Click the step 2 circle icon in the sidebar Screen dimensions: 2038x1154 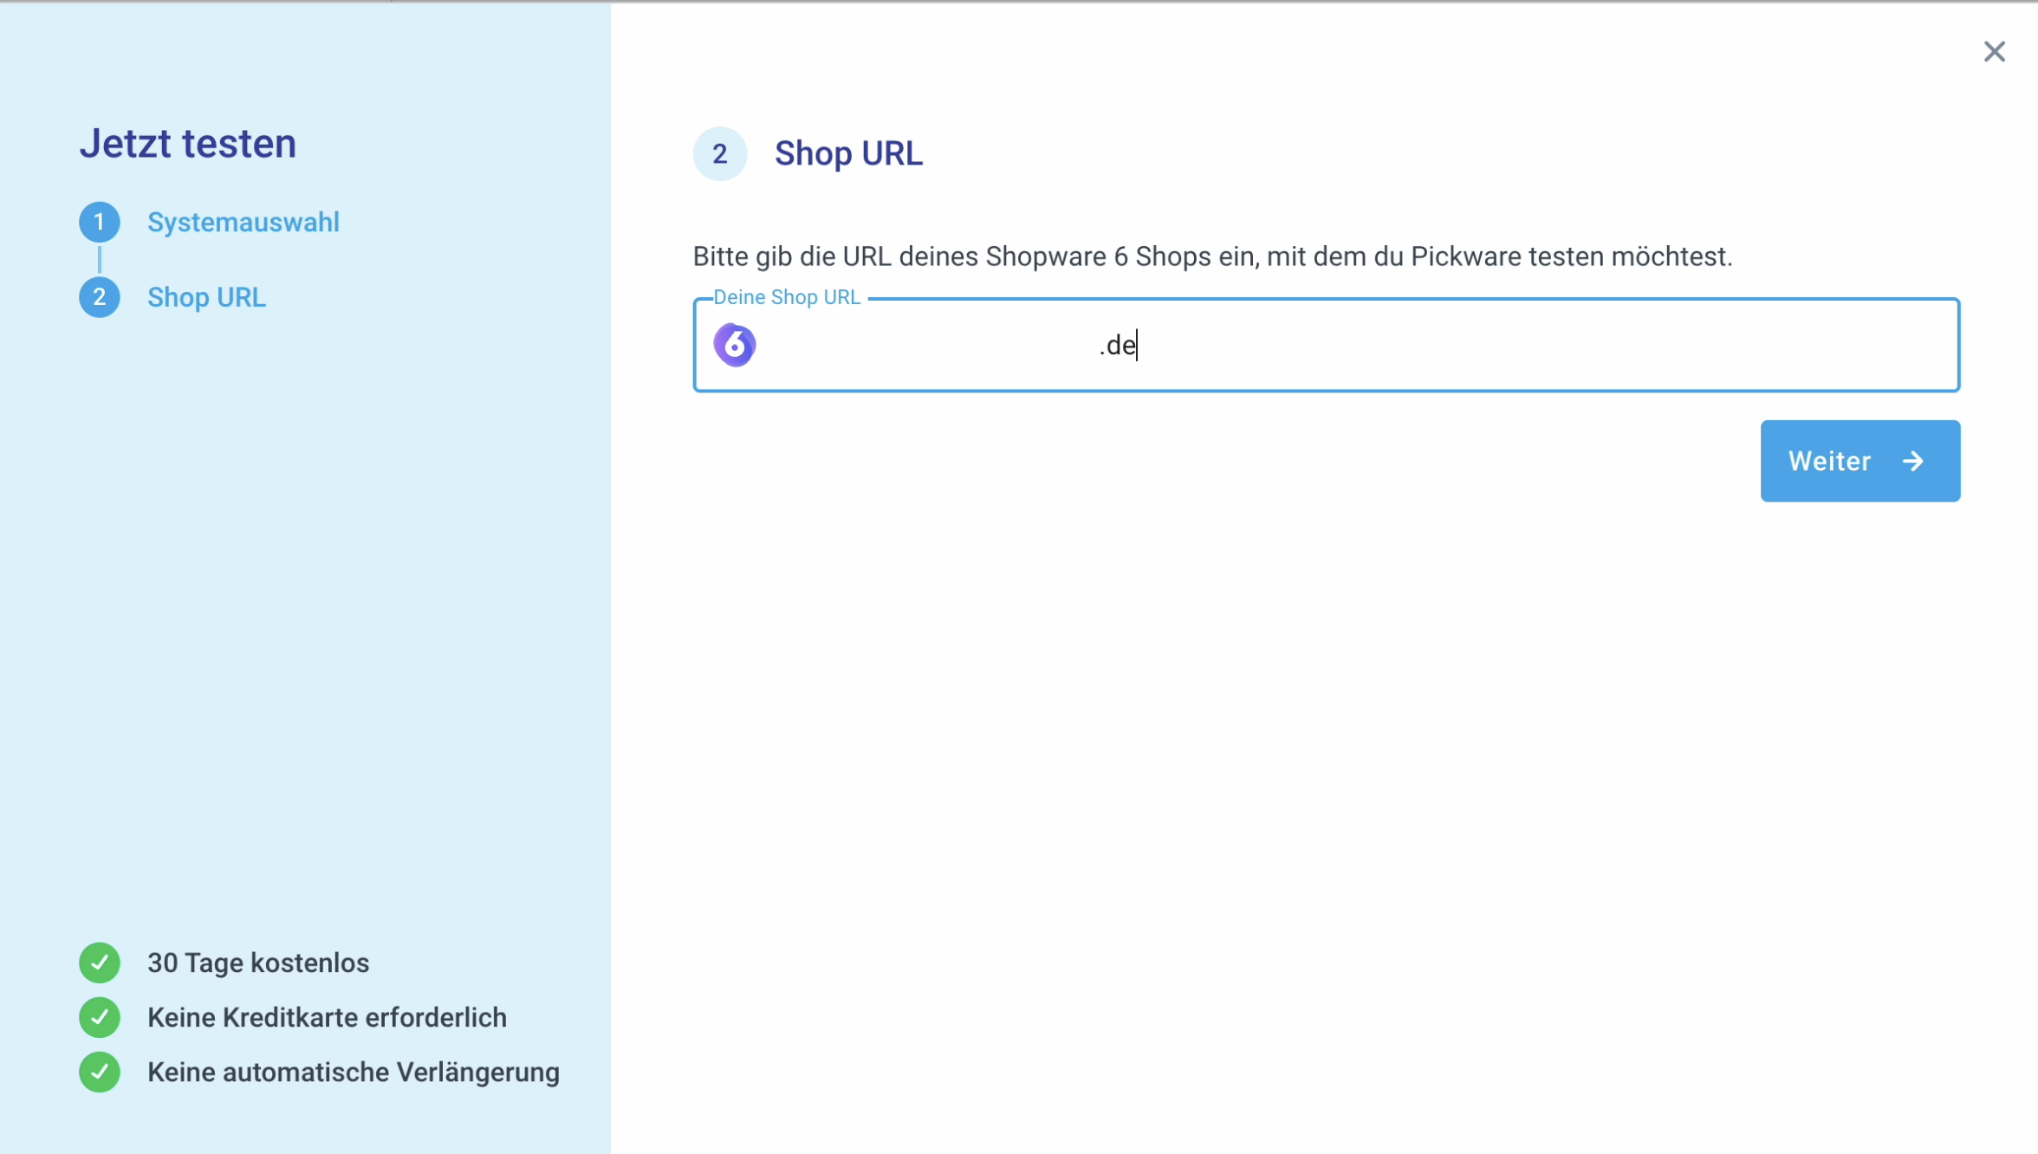(x=100, y=297)
